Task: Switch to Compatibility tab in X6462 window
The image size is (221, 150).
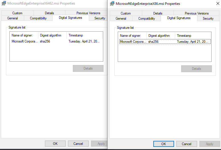Action: tap(38, 18)
